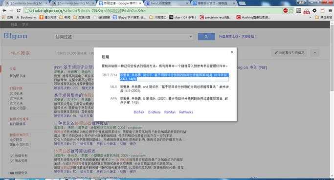Click the 创建快讯 envelope alert link
The width and height of the screenshot is (334, 180).
(x=19, y=173)
